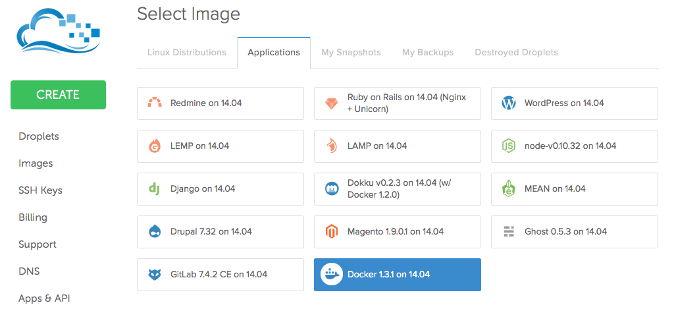
Task: Click the selected Docker 1.3.1 image
Action: 398,275
